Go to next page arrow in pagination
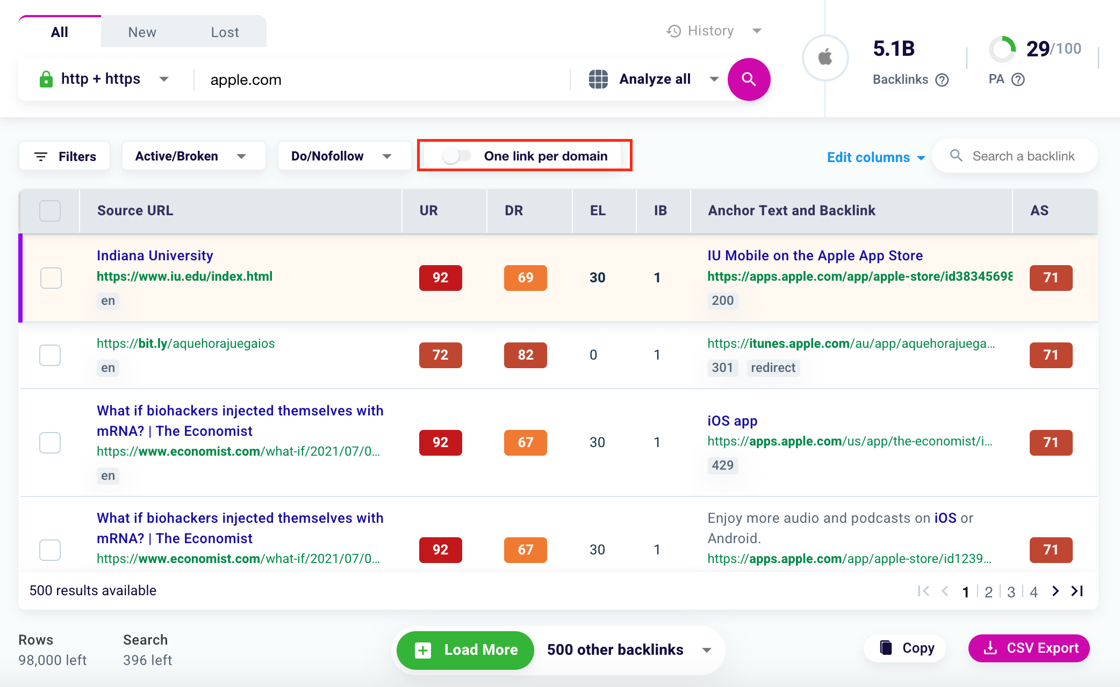Image resolution: width=1120 pixels, height=687 pixels. [x=1056, y=591]
